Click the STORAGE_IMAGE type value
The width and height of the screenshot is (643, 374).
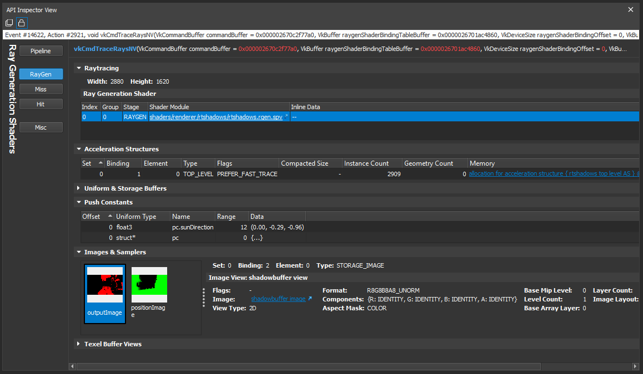point(360,265)
